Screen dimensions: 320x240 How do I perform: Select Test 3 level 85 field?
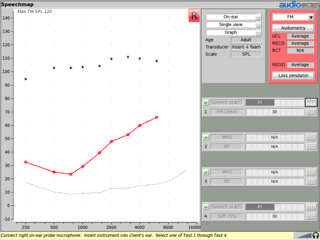(227, 181)
